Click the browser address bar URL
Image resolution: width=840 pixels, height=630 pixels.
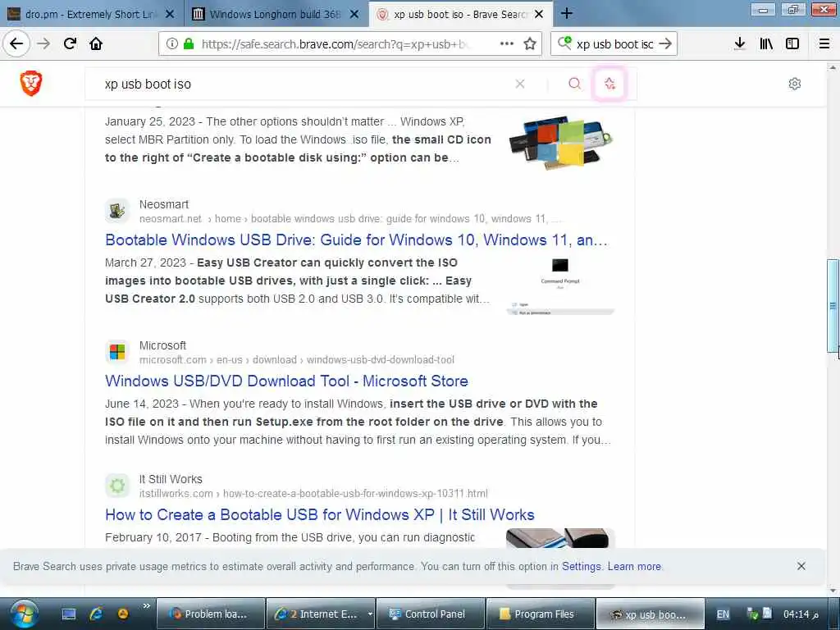click(x=337, y=44)
